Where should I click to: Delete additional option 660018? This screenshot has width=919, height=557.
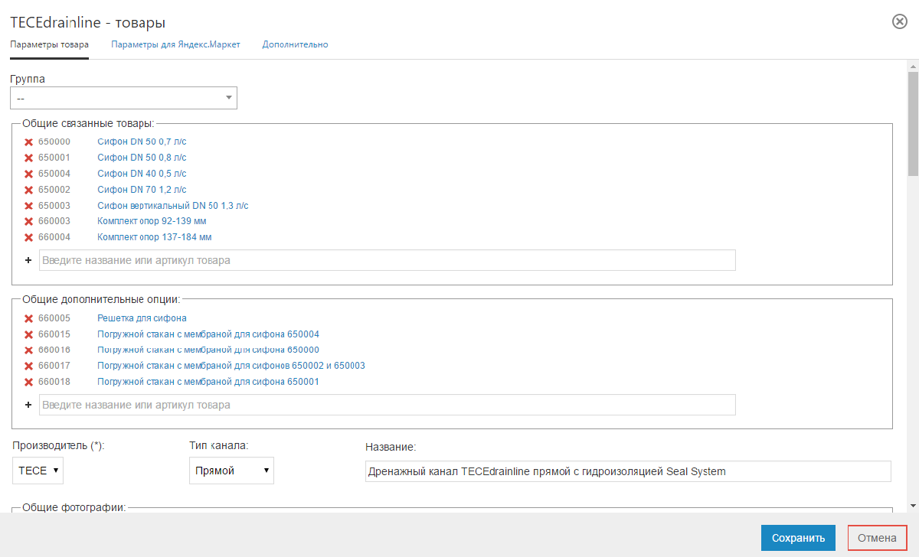28,382
